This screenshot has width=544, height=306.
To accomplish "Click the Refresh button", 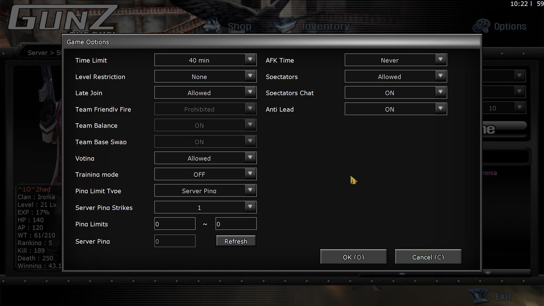I will [x=236, y=241].
